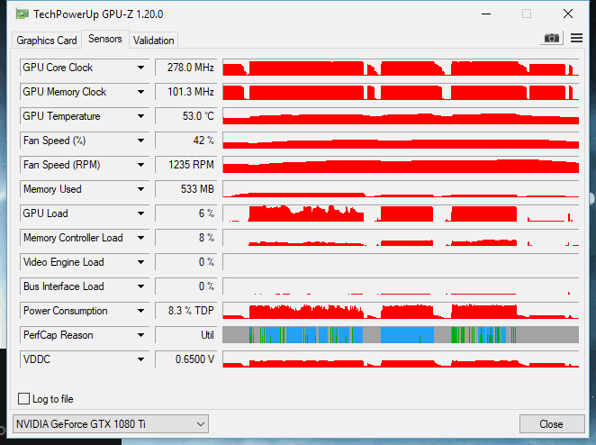Open the Validation tab

click(x=154, y=41)
